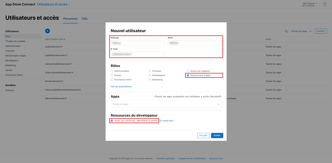Click the Nom input field
Viewport: 332px width, 163px height.
coord(195,43)
